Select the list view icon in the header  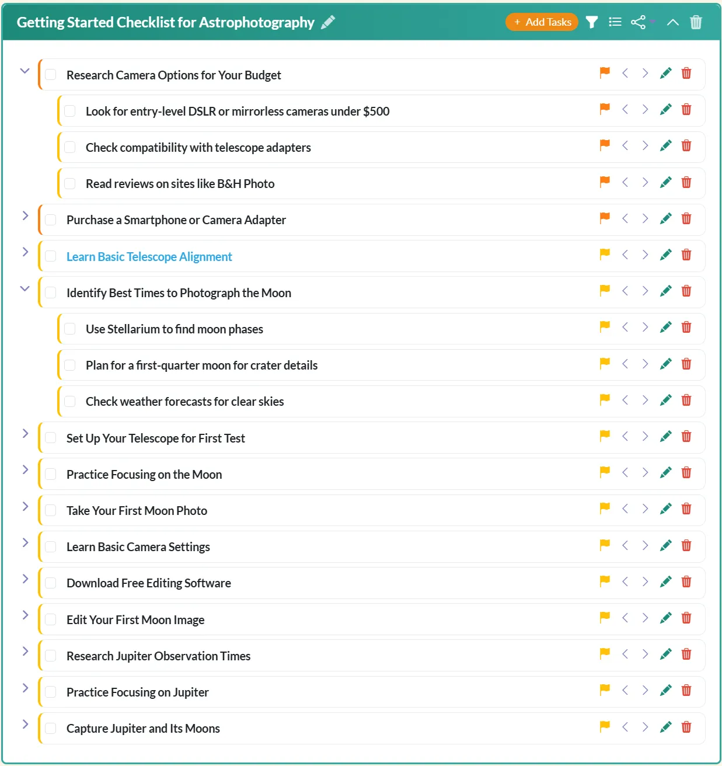[x=615, y=22]
